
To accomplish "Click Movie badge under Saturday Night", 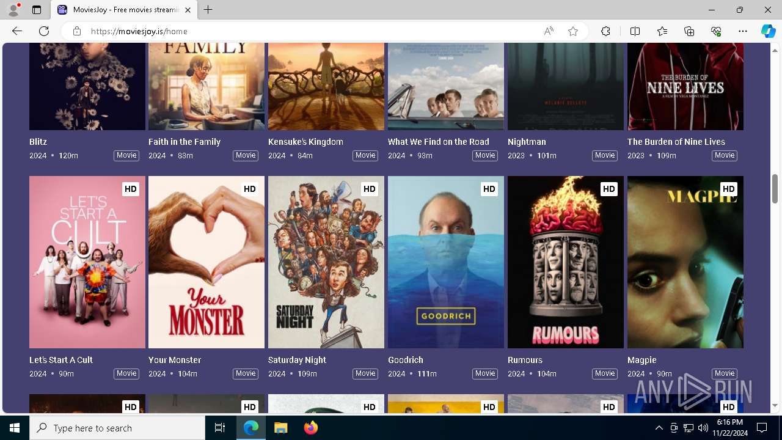I will (365, 373).
